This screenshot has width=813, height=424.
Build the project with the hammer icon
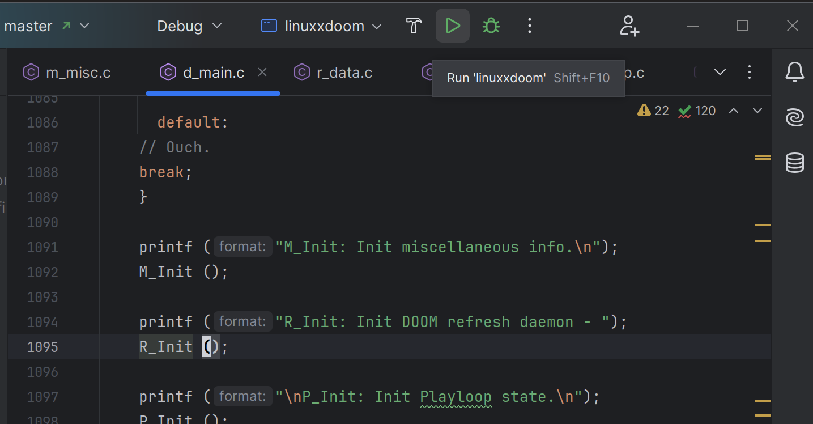click(414, 26)
